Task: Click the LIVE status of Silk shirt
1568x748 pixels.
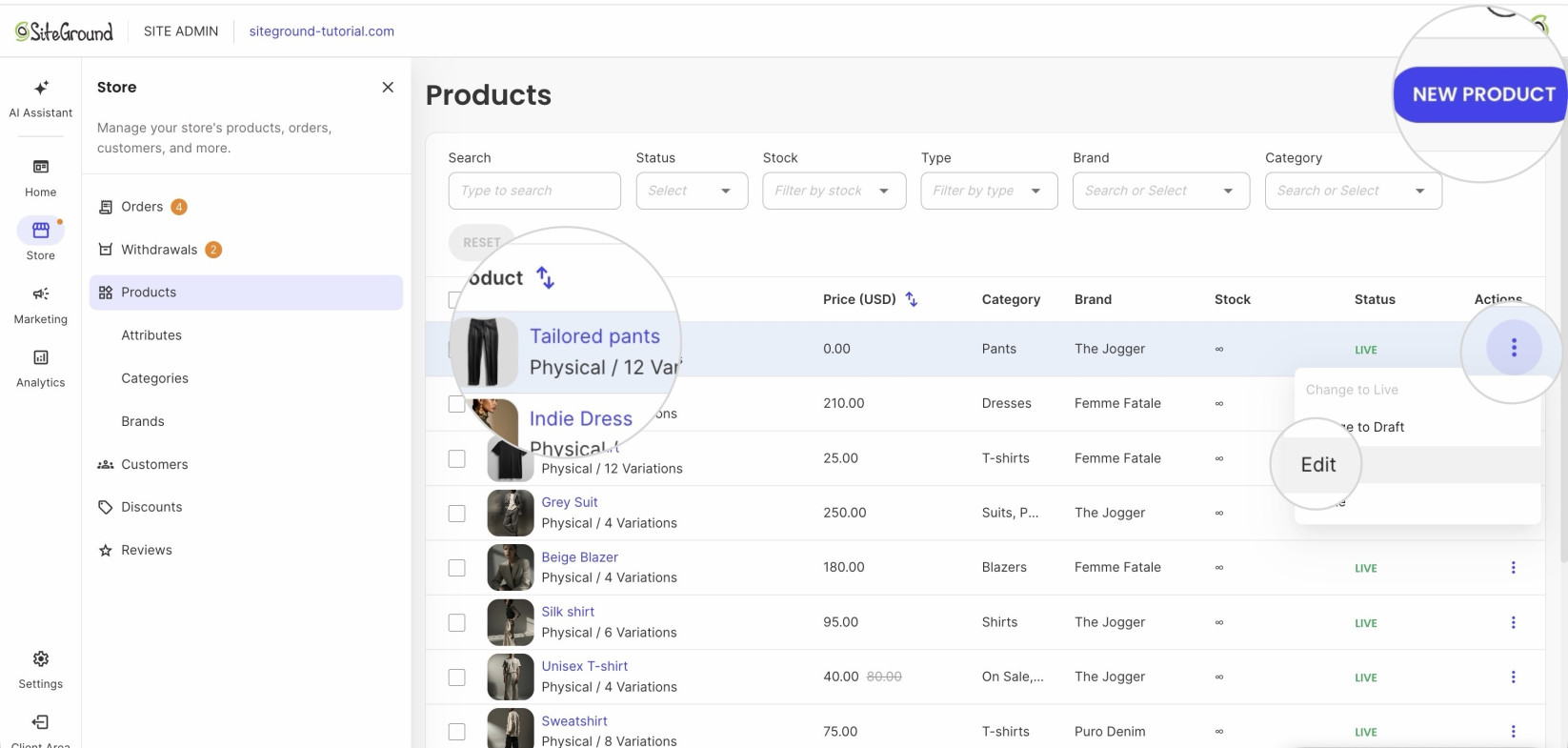Action: coord(1366,623)
